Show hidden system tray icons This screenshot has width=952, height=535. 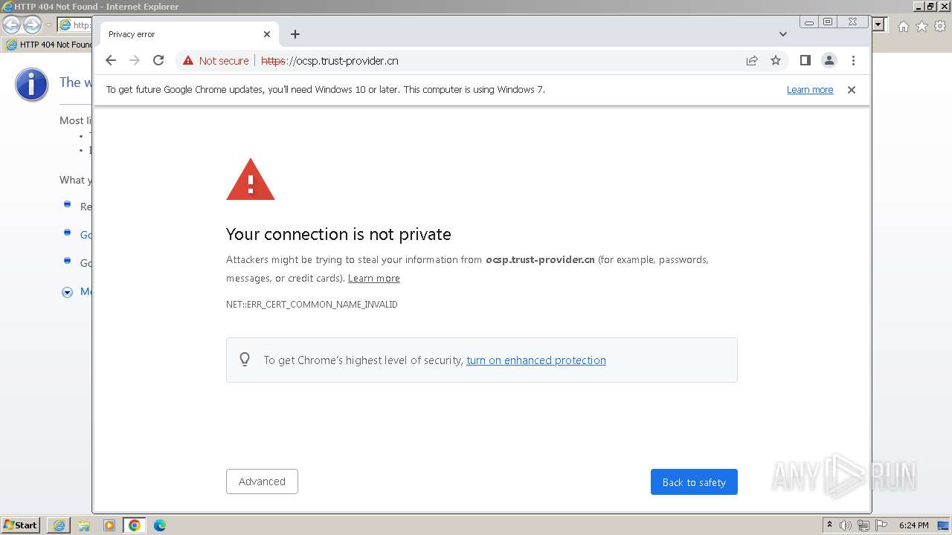pyautogui.click(x=830, y=525)
